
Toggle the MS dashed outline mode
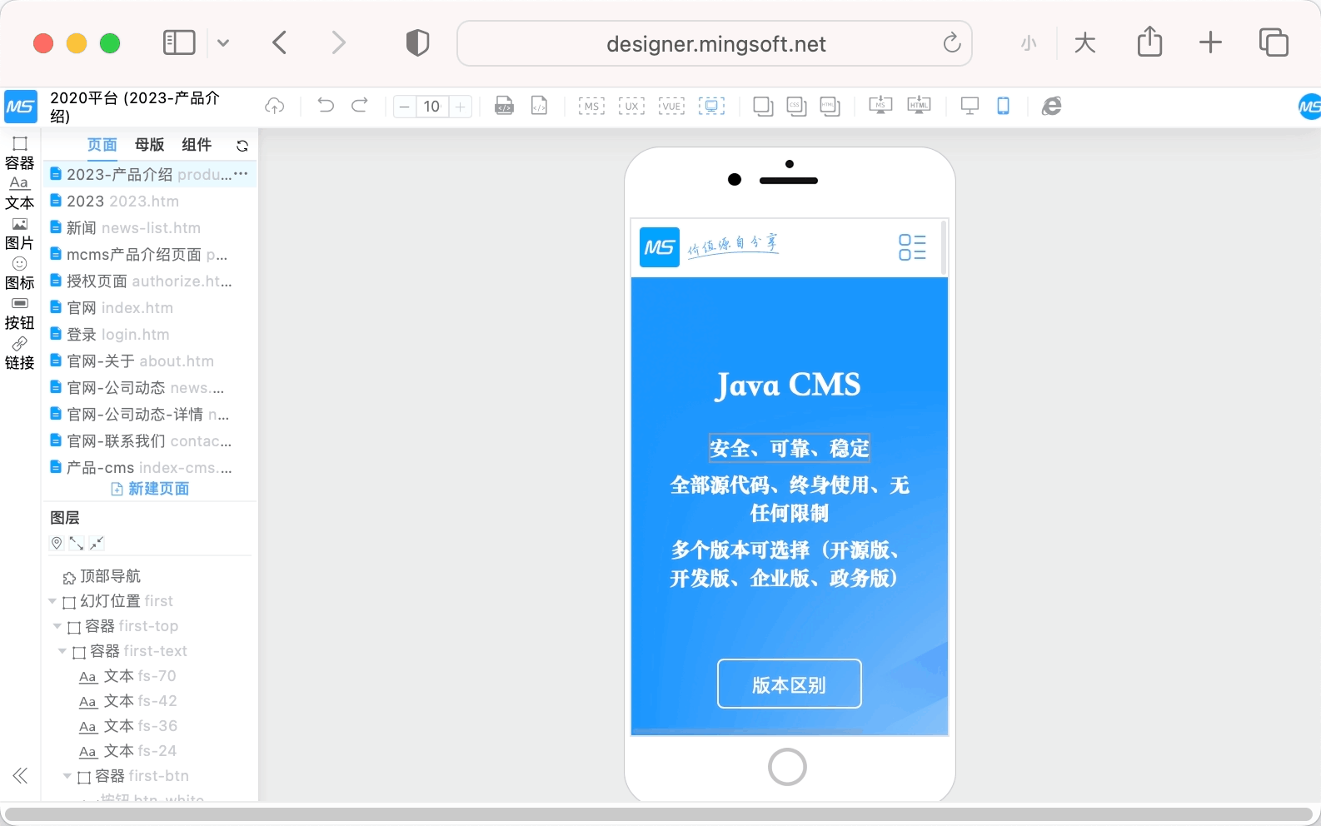(x=591, y=106)
